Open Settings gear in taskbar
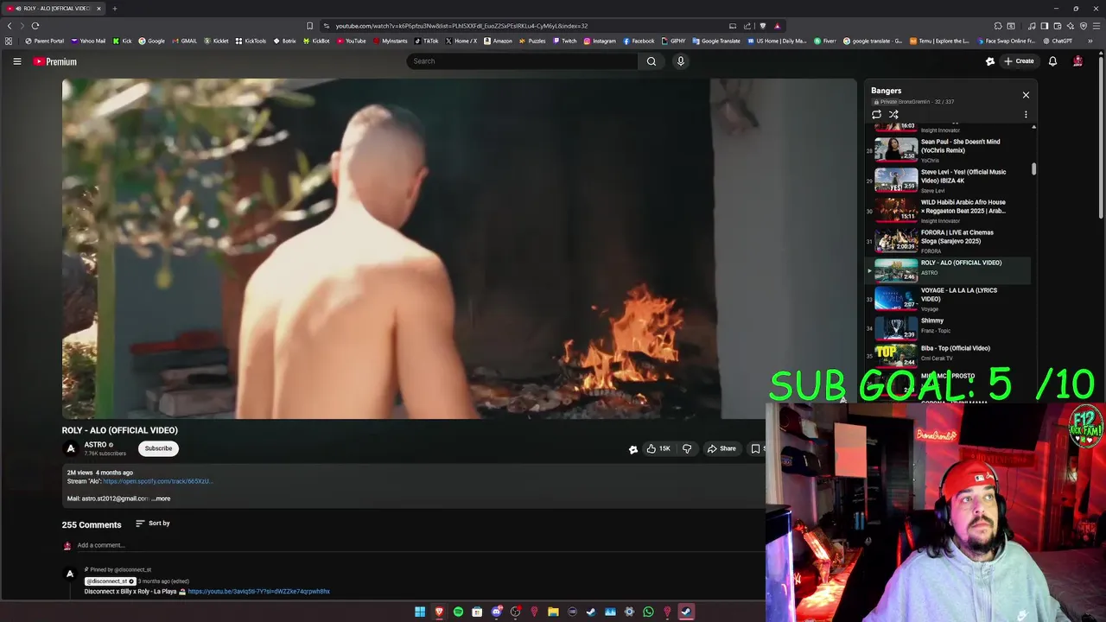 (x=629, y=612)
